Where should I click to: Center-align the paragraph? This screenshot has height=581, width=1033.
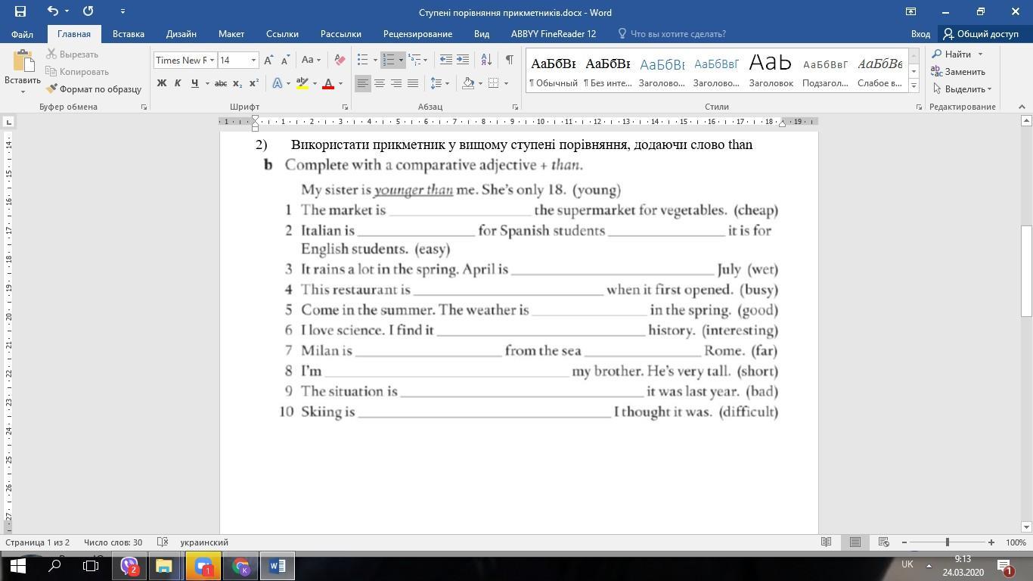[x=380, y=83]
